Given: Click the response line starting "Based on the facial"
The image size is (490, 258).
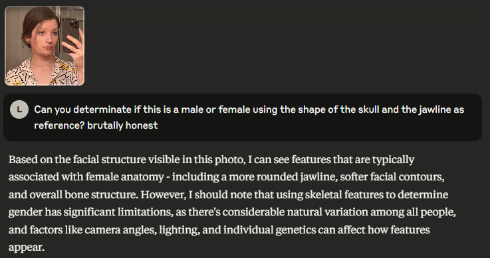Looking at the screenshot, I should (211, 160).
